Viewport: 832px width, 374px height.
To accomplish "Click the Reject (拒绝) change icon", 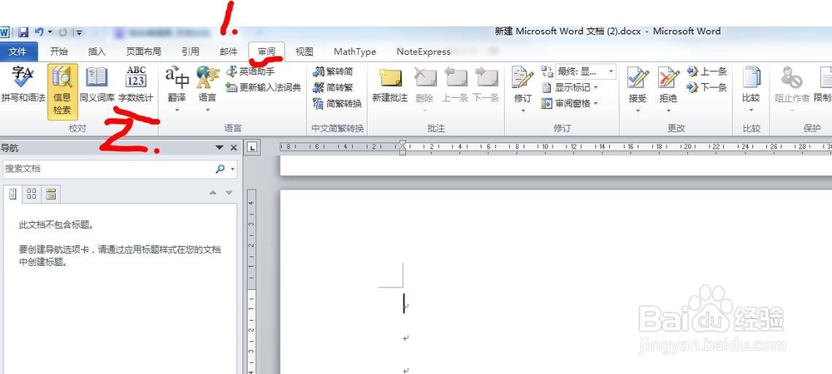I will [x=668, y=77].
